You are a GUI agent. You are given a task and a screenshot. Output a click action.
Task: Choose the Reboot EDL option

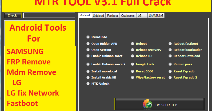pyautogui.click(x=133, y=56)
